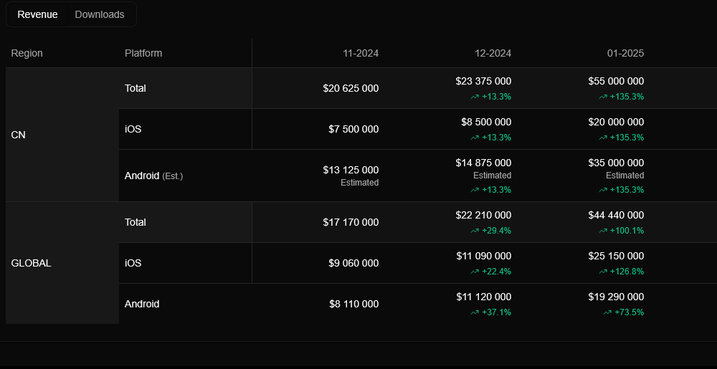Click the Region column header
The height and width of the screenshot is (369, 717).
tap(27, 53)
